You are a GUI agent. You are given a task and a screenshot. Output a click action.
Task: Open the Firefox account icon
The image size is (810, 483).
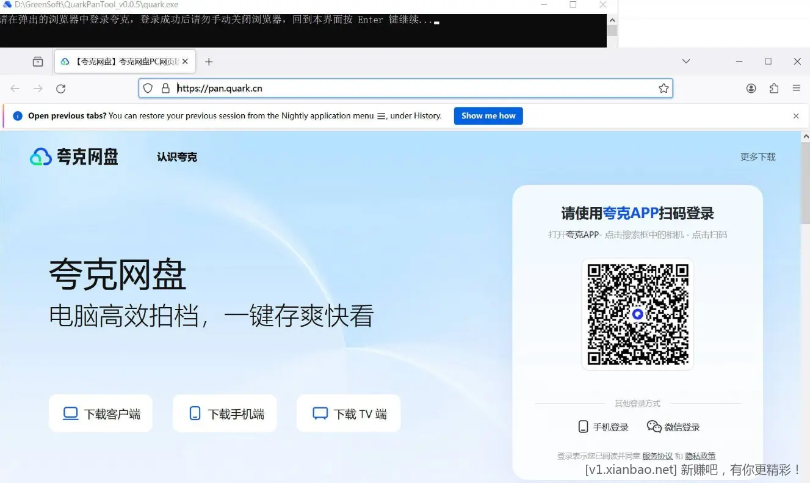tap(751, 88)
